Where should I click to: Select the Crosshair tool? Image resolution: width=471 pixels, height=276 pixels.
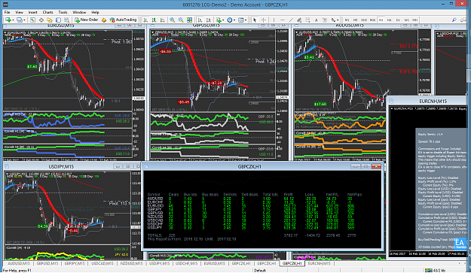click(x=264, y=20)
